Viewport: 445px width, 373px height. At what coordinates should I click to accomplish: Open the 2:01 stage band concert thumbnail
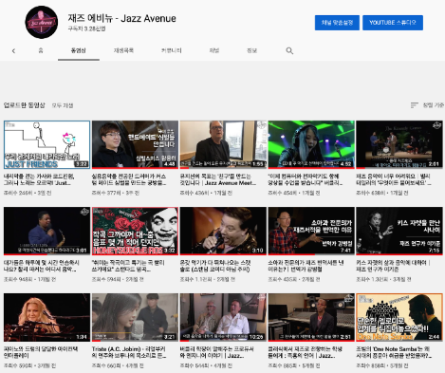click(x=399, y=144)
